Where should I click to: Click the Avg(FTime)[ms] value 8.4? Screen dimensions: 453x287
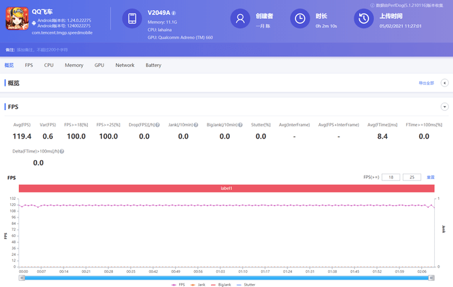(x=382, y=136)
